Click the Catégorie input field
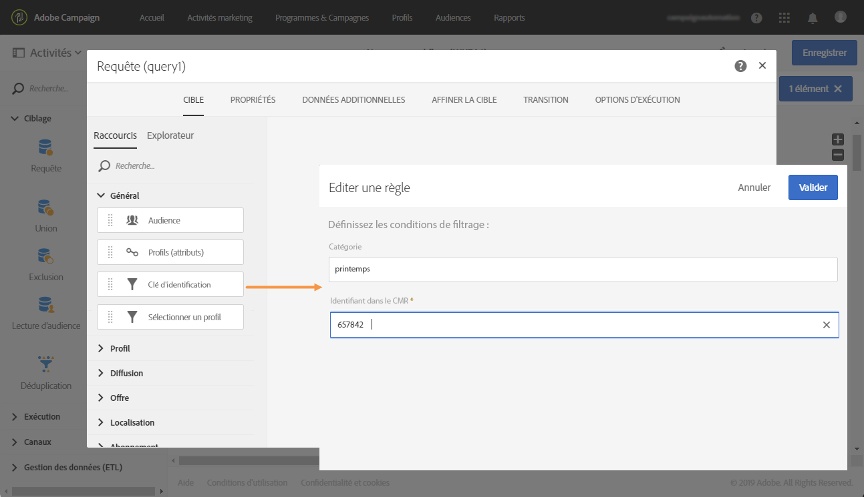 [583, 270]
